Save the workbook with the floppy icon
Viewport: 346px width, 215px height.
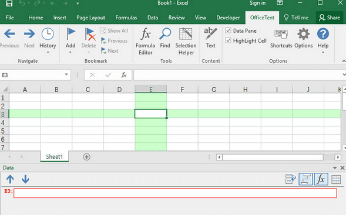(x=9, y=3)
